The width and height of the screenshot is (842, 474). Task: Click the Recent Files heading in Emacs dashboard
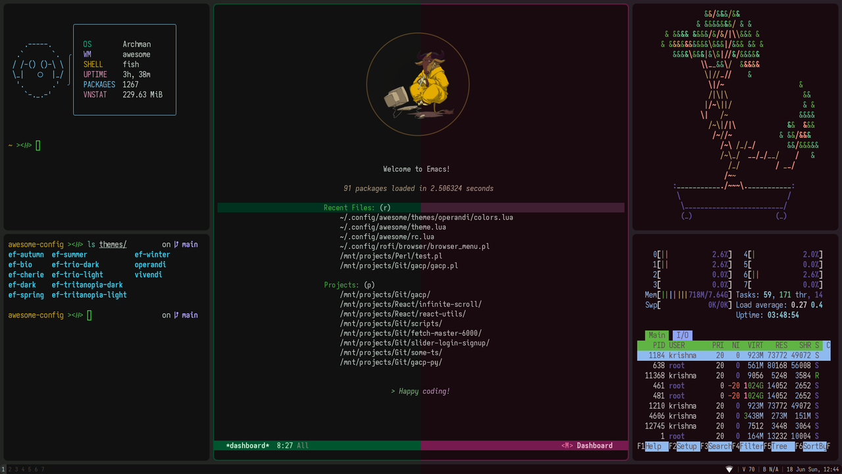click(x=350, y=207)
